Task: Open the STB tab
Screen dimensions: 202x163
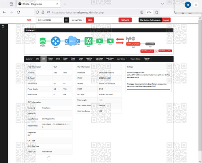Action: 37,59
